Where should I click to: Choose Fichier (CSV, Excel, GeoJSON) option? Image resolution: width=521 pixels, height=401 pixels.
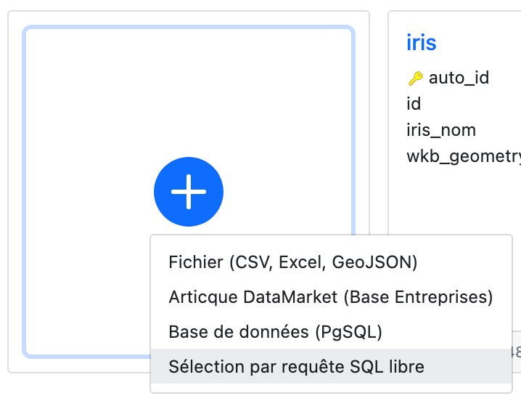293,262
